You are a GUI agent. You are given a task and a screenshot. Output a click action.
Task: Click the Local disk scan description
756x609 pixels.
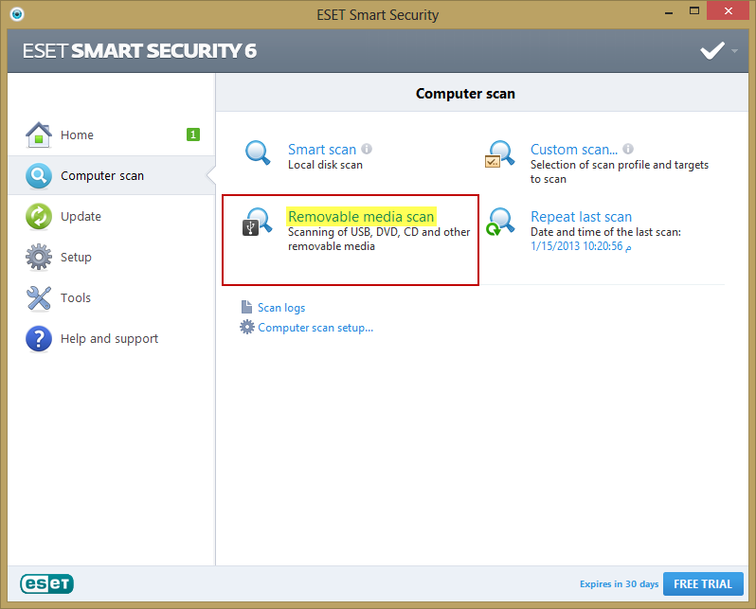[325, 165]
